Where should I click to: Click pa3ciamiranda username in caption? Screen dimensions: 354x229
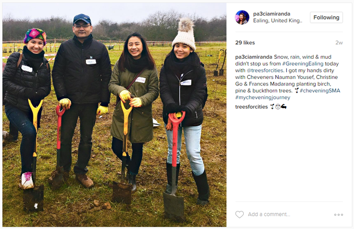click(x=254, y=57)
